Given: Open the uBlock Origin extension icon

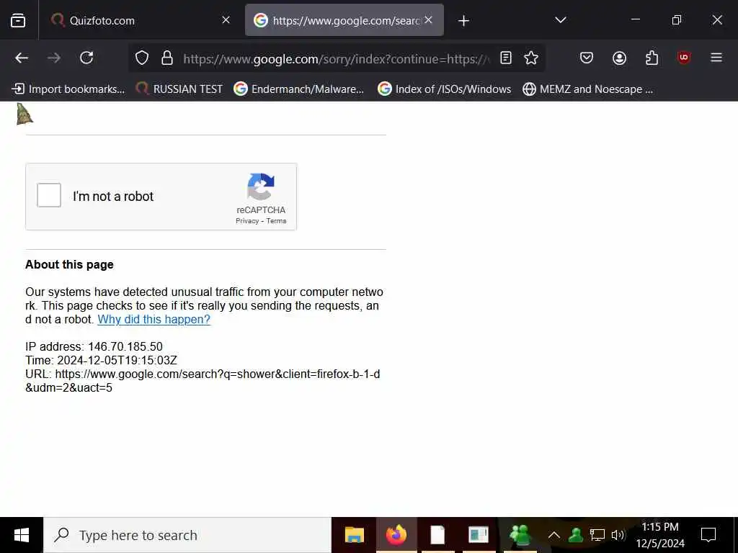Looking at the screenshot, I should pos(684,58).
